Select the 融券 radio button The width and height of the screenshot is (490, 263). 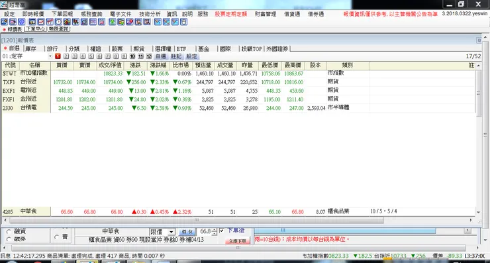pyautogui.click(x=9, y=239)
